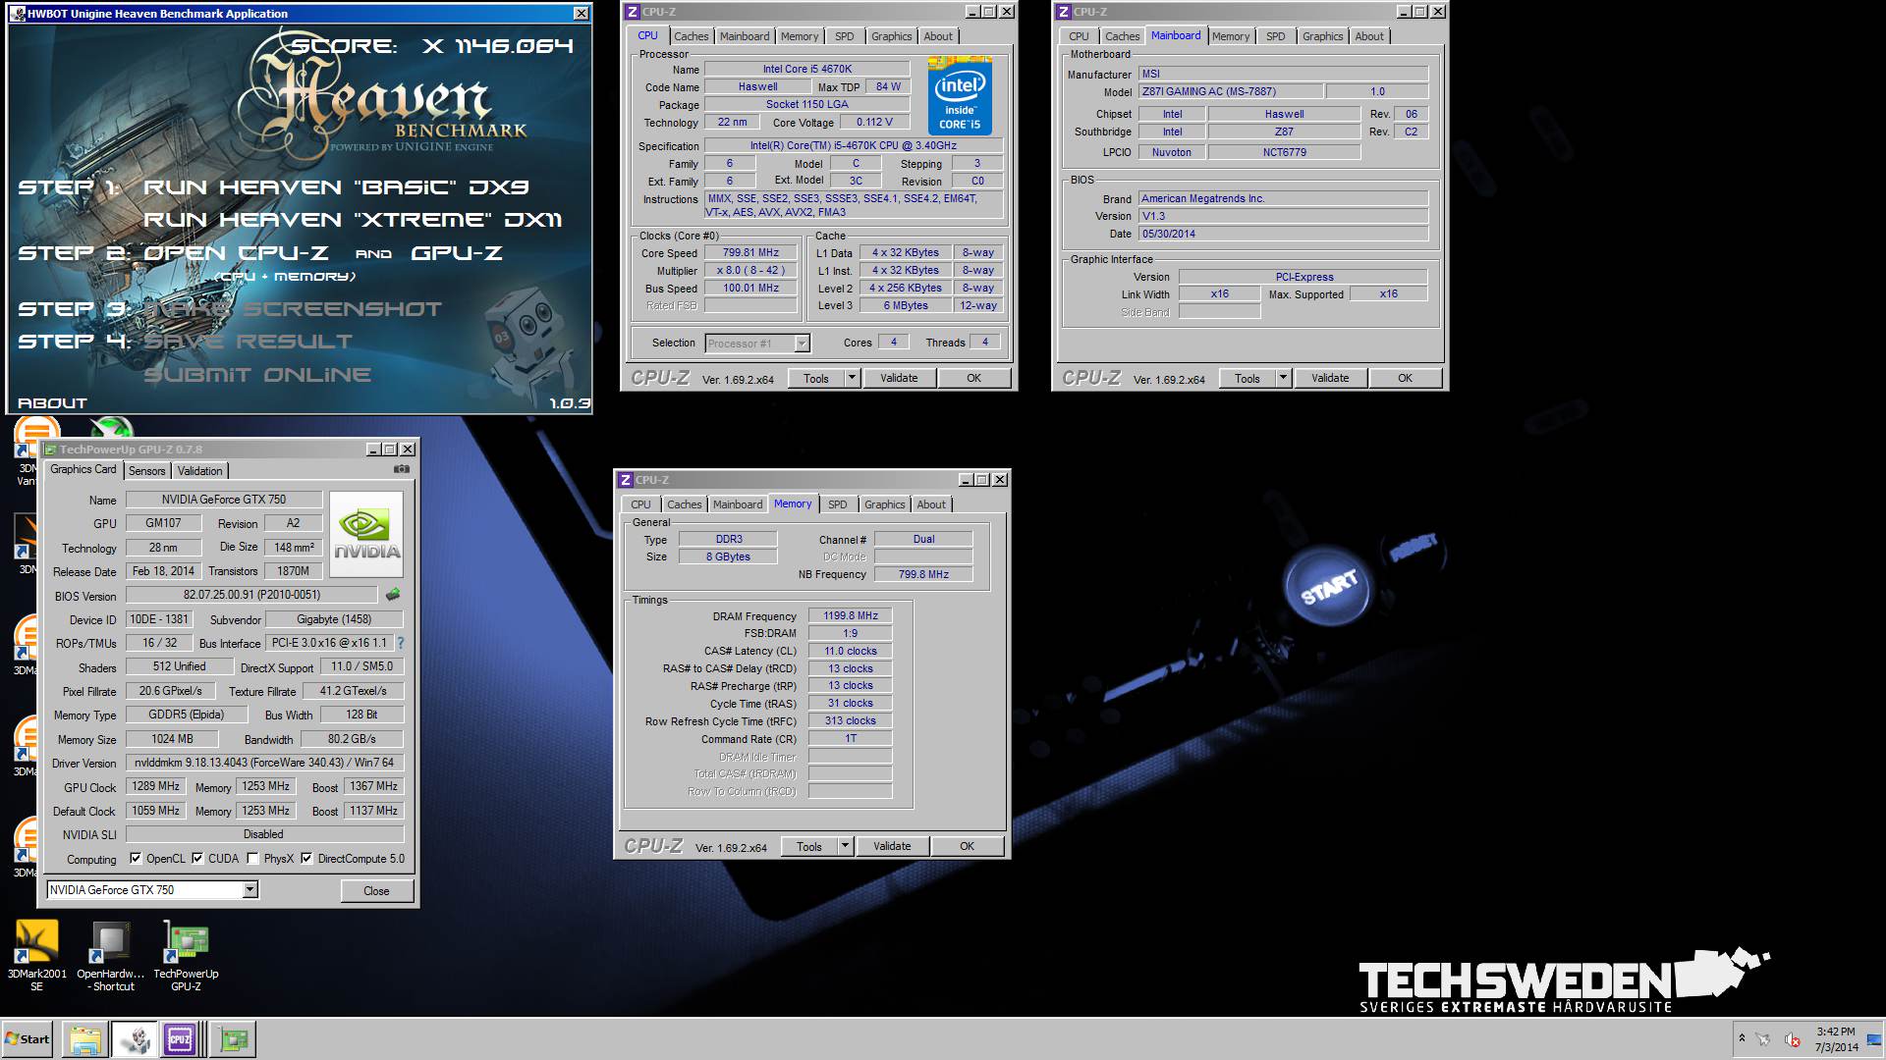This screenshot has width=1886, height=1060.
Task: Switch to Validation tab in GPU-Z
Action: (199, 471)
